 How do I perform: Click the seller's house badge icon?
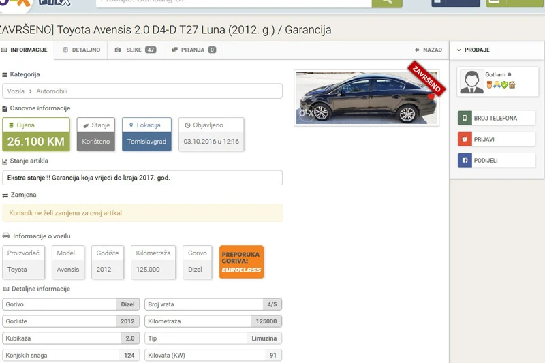512,84
